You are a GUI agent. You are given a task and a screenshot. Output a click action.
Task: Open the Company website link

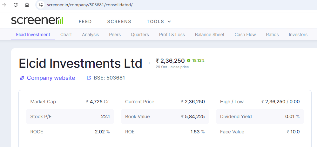click(x=51, y=78)
